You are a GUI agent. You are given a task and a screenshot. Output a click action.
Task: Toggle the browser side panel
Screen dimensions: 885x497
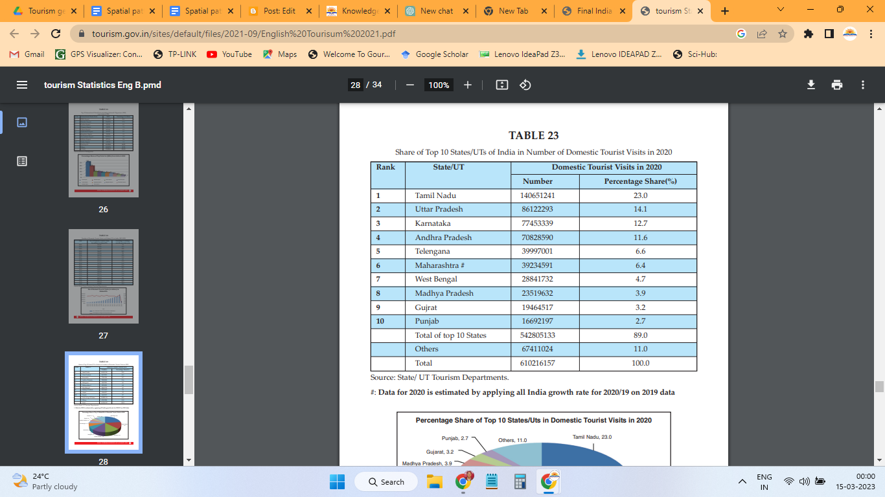(x=829, y=34)
